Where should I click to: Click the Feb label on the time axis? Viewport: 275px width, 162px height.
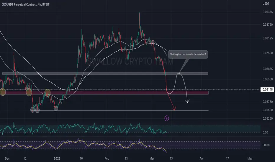pyautogui.click(x=107, y=158)
